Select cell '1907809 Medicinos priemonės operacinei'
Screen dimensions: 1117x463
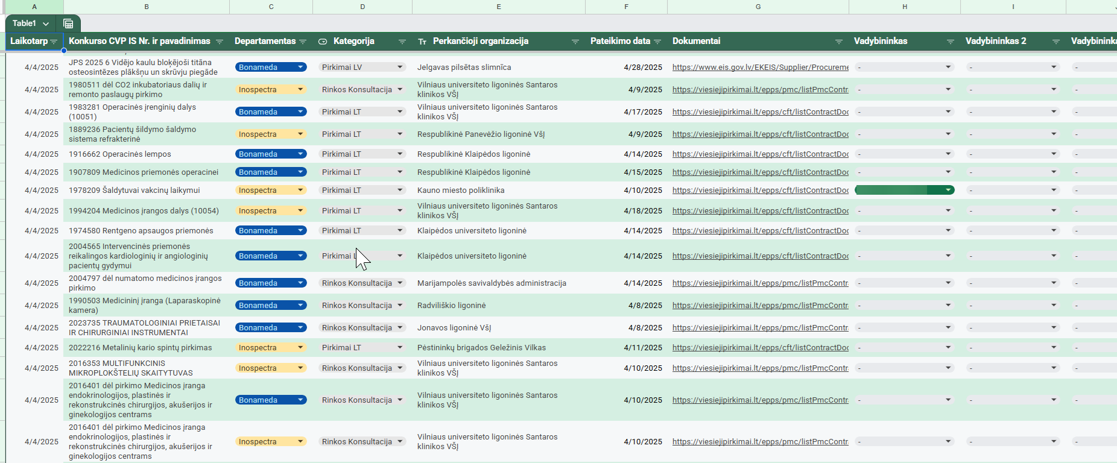[147, 172]
